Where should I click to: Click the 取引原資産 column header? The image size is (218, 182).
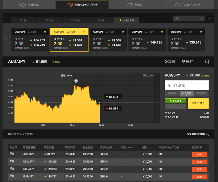point(29,147)
